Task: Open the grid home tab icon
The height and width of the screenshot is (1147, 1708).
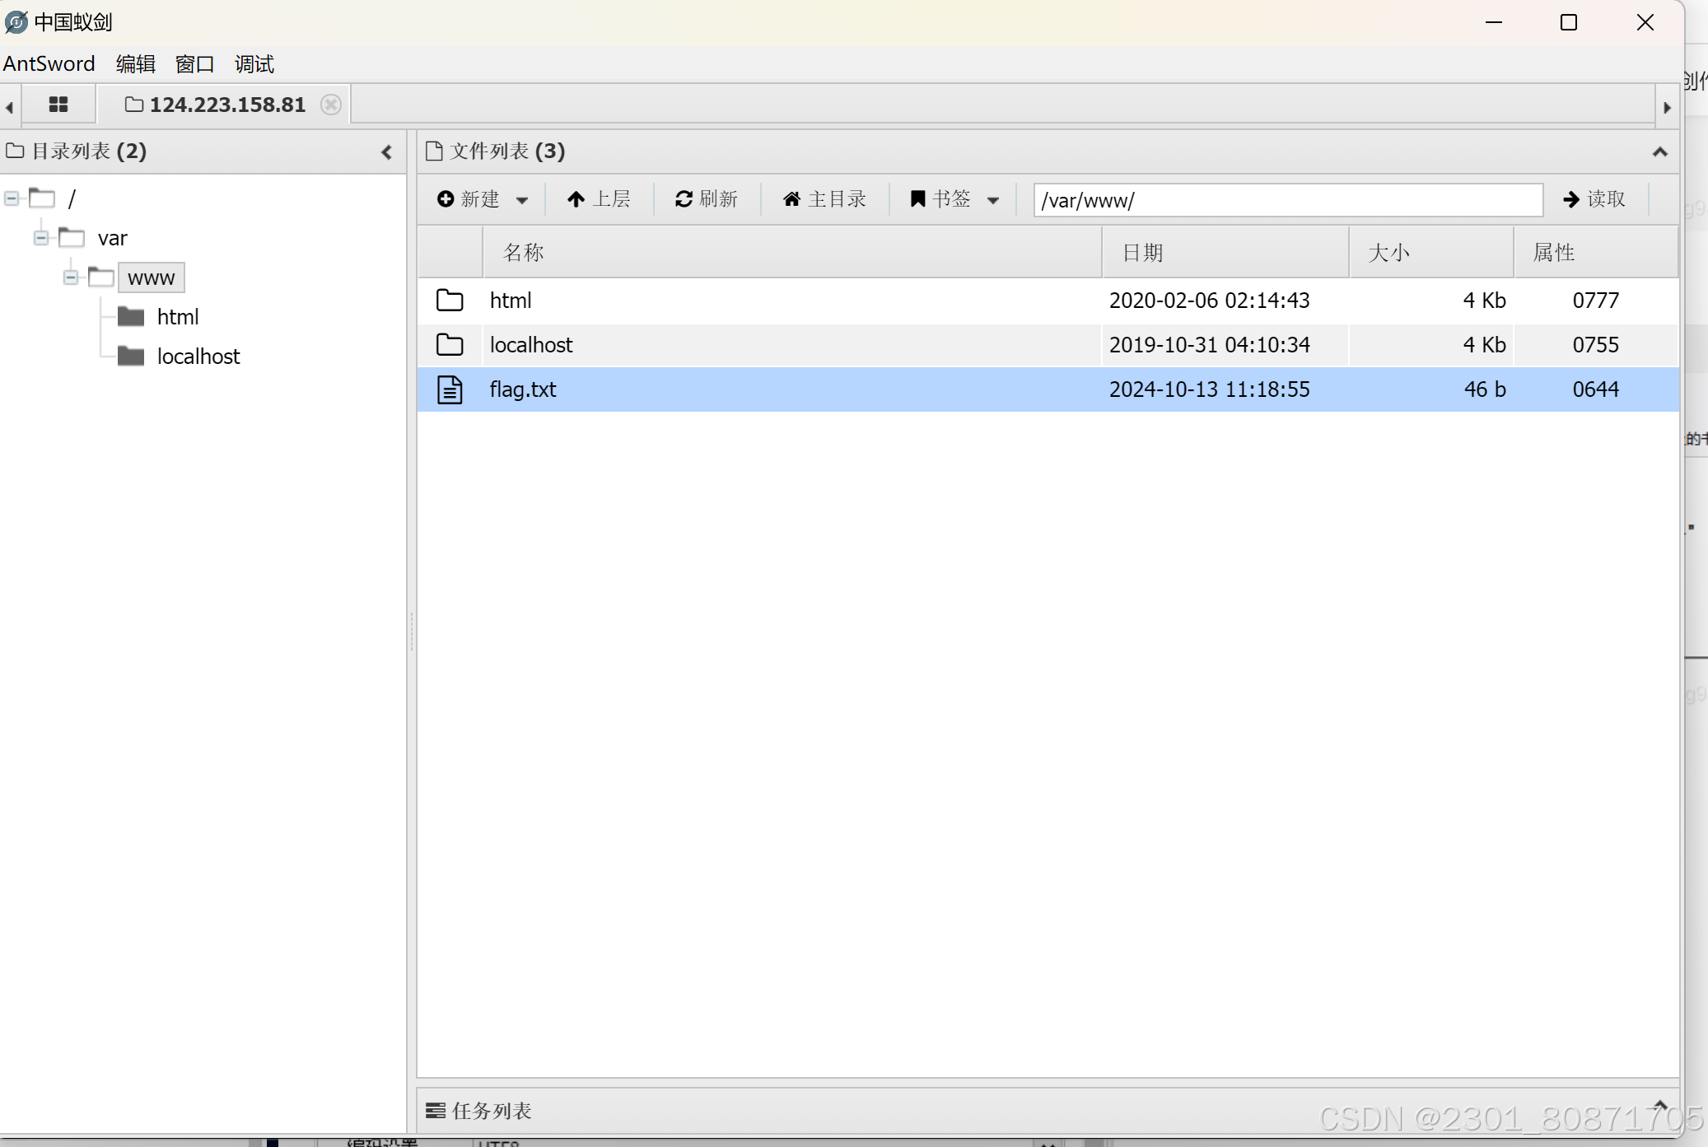Action: (x=58, y=105)
